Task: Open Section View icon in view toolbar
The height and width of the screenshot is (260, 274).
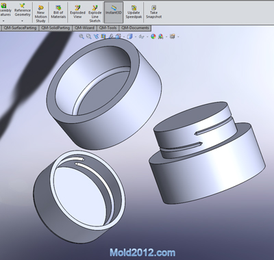Action: pyautogui.click(x=103, y=36)
